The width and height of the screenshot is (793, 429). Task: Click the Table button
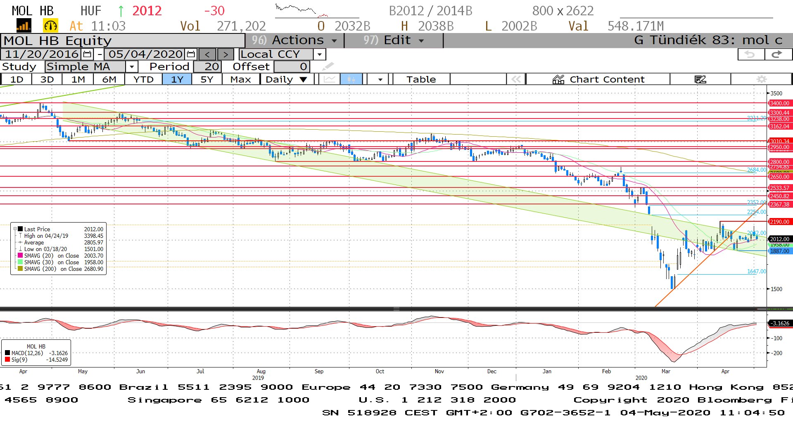(421, 79)
